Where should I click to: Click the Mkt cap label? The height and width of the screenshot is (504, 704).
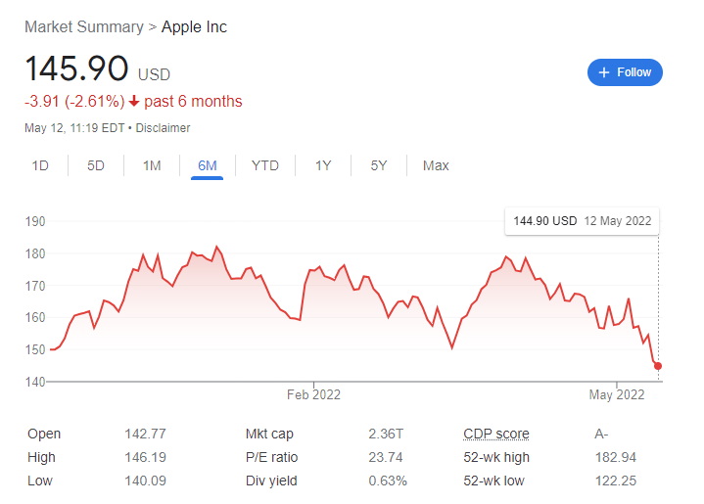[269, 434]
